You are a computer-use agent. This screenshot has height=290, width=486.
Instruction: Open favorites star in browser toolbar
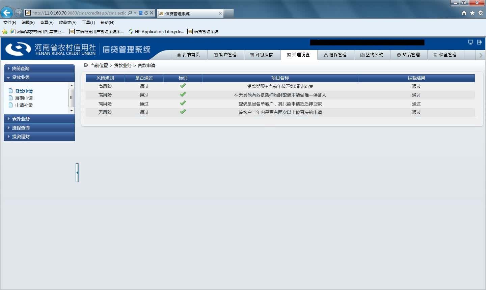pos(472,13)
